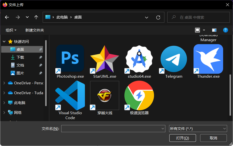Image resolution: width=233 pixels, height=146 pixels.
Task: Select the StarUML.exe star icon
Action: (x=105, y=59)
